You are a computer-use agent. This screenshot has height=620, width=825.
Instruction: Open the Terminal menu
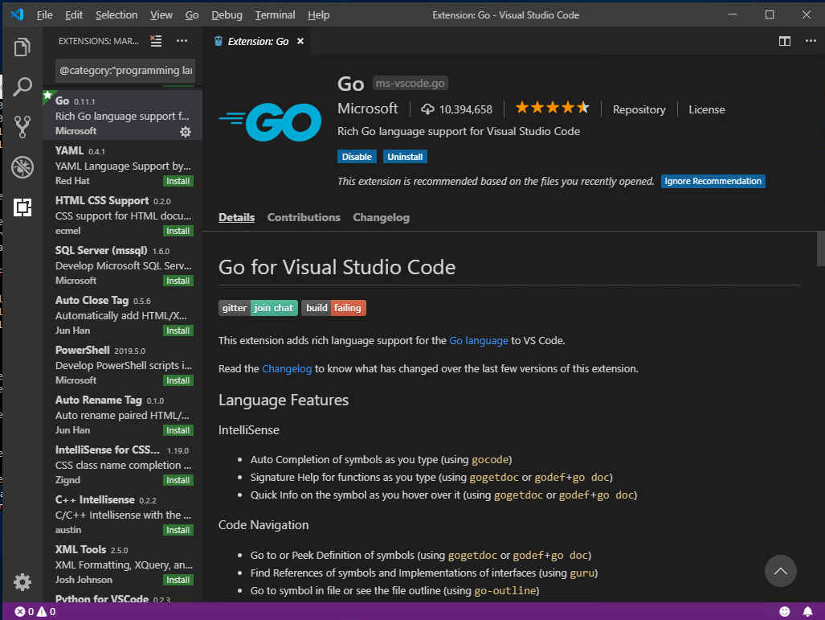tap(275, 14)
